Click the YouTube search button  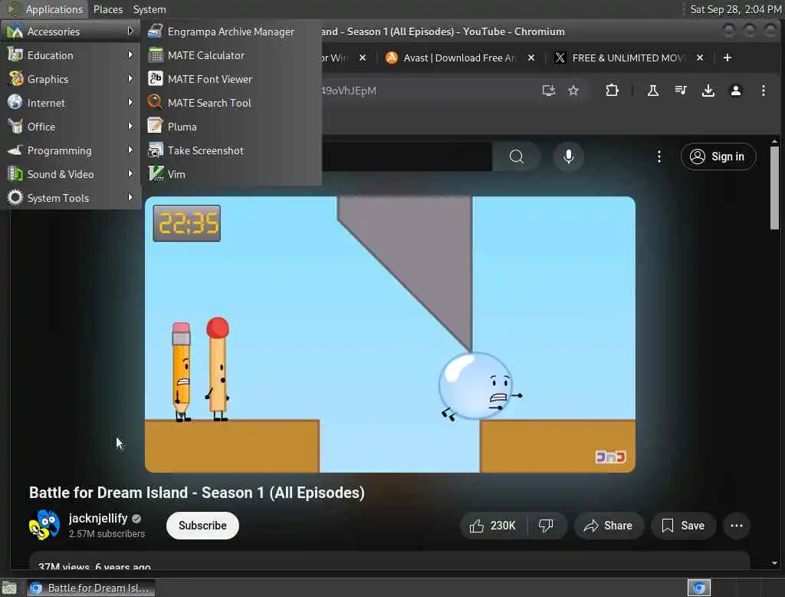pos(516,157)
